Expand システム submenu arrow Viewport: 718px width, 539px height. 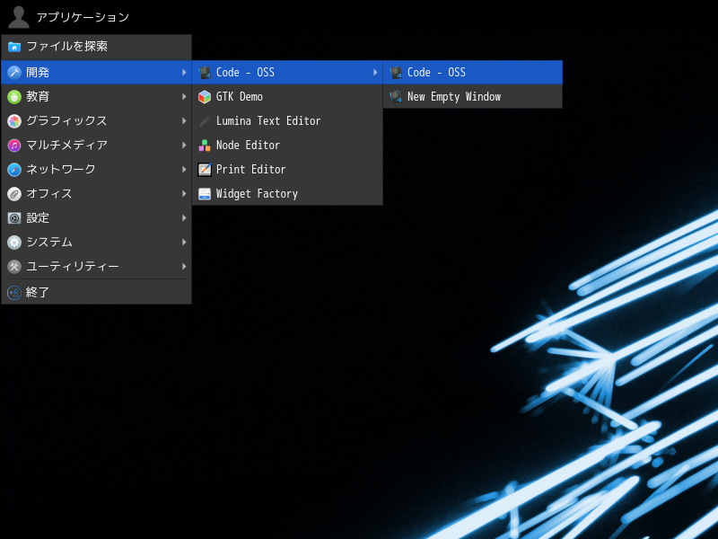184,243
